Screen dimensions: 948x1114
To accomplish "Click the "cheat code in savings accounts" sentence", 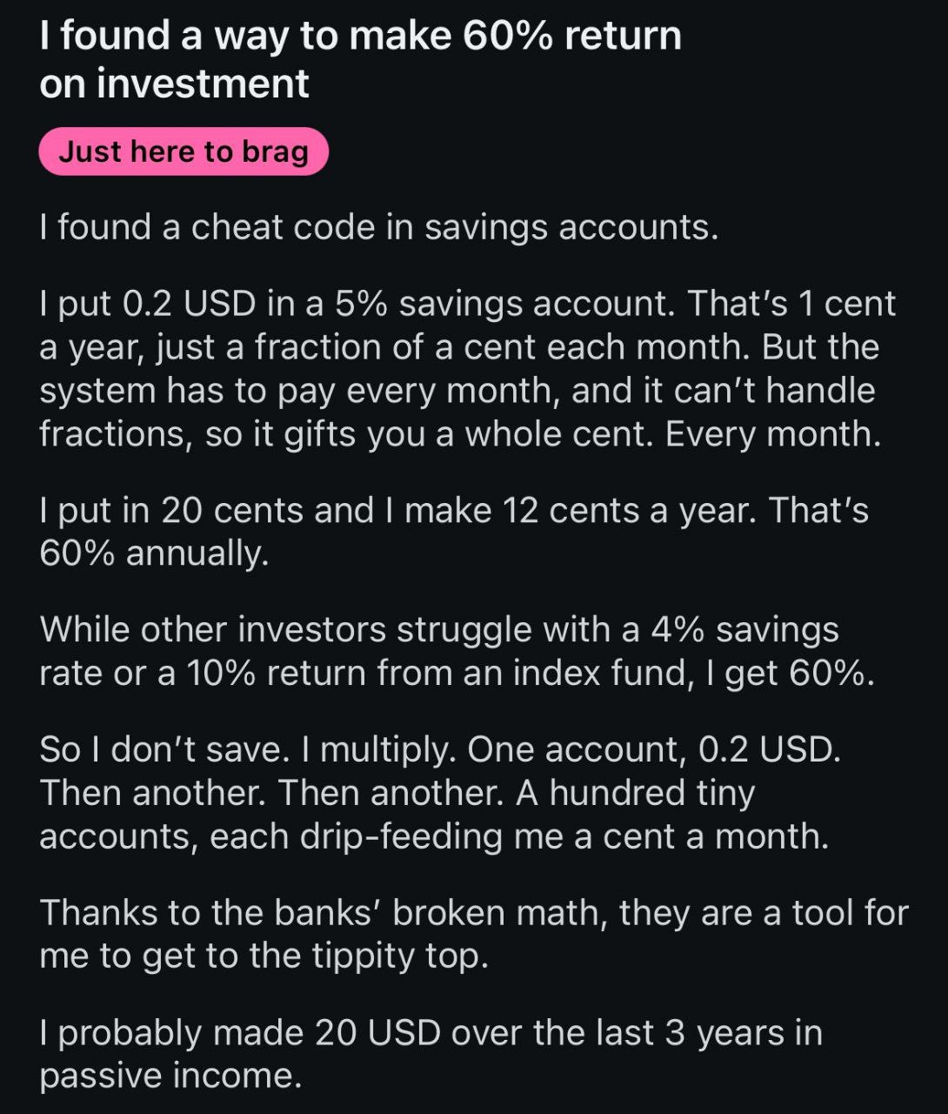I will 378,227.
